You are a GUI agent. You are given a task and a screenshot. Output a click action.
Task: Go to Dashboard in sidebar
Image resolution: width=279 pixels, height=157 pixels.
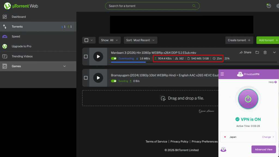pos(38,17)
